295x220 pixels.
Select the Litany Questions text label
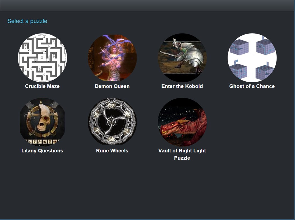click(42, 151)
